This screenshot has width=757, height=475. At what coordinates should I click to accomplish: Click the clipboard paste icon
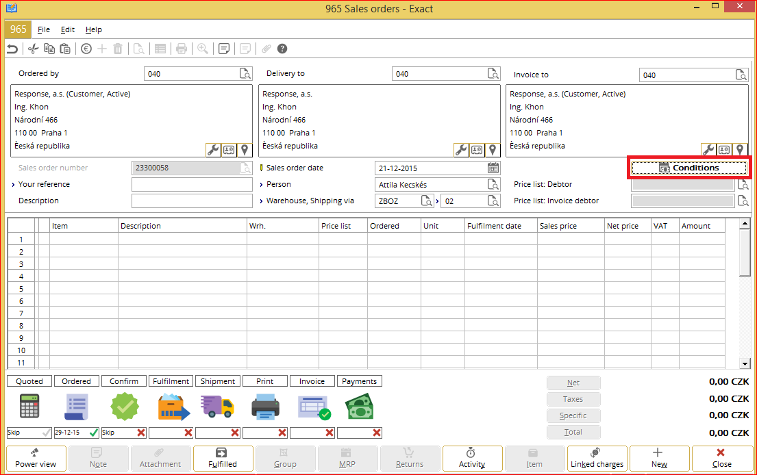click(x=65, y=49)
